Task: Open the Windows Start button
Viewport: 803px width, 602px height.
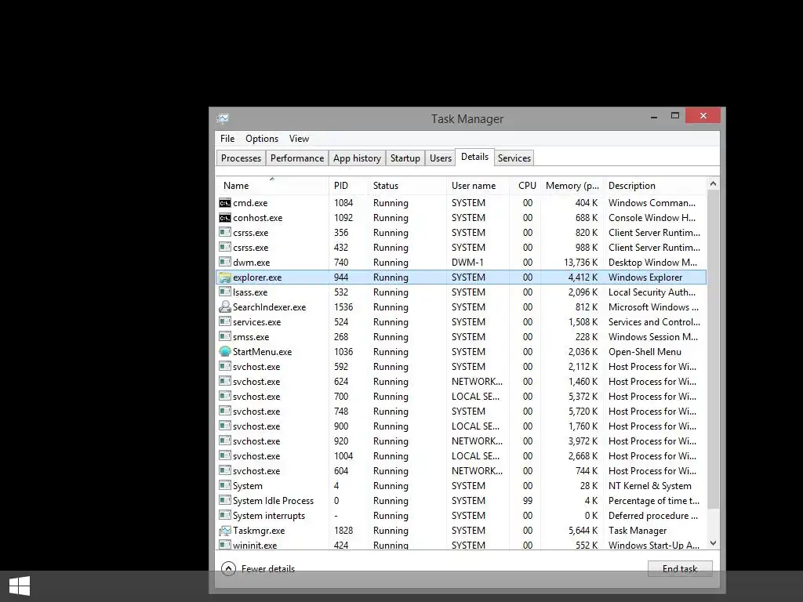Action: (x=20, y=586)
